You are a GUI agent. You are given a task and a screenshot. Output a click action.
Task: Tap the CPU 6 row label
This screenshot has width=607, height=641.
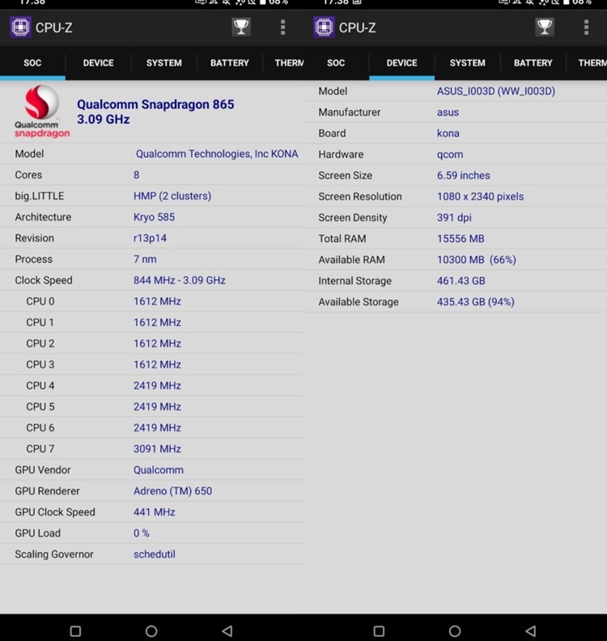[x=40, y=428]
